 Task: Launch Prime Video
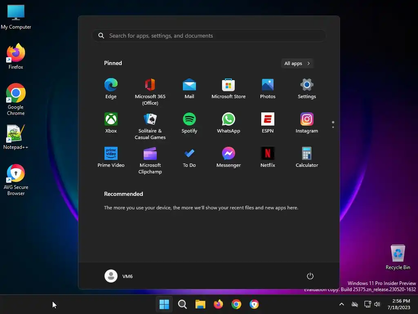click(x=111, y=157)
